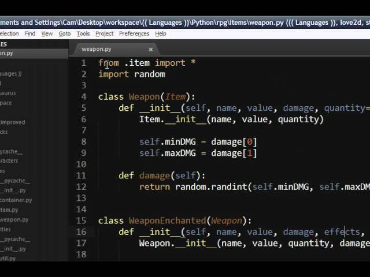Open weapon.py in the sidebar file tree

tap(14, 219)
